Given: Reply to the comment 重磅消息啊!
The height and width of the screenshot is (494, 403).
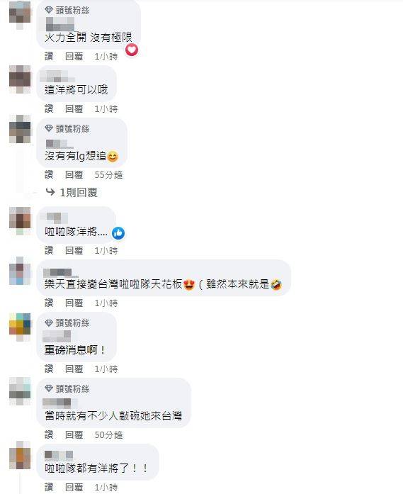Looking at the screenshot, I should pos(74,369).
